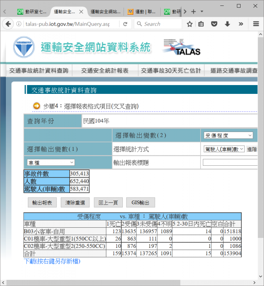Open 交通事故統計資料查詢 menu
The image size is (264, 286).
pos(39,70)
